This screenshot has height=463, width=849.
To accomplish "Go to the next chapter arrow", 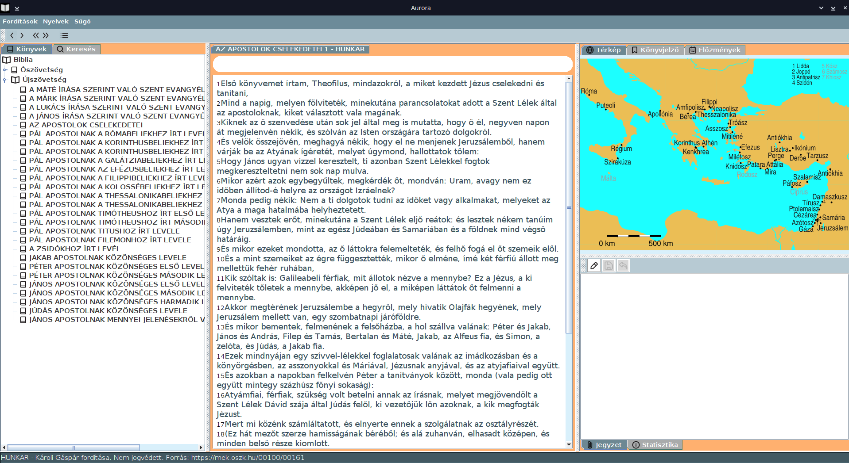I will coord(22,35).
